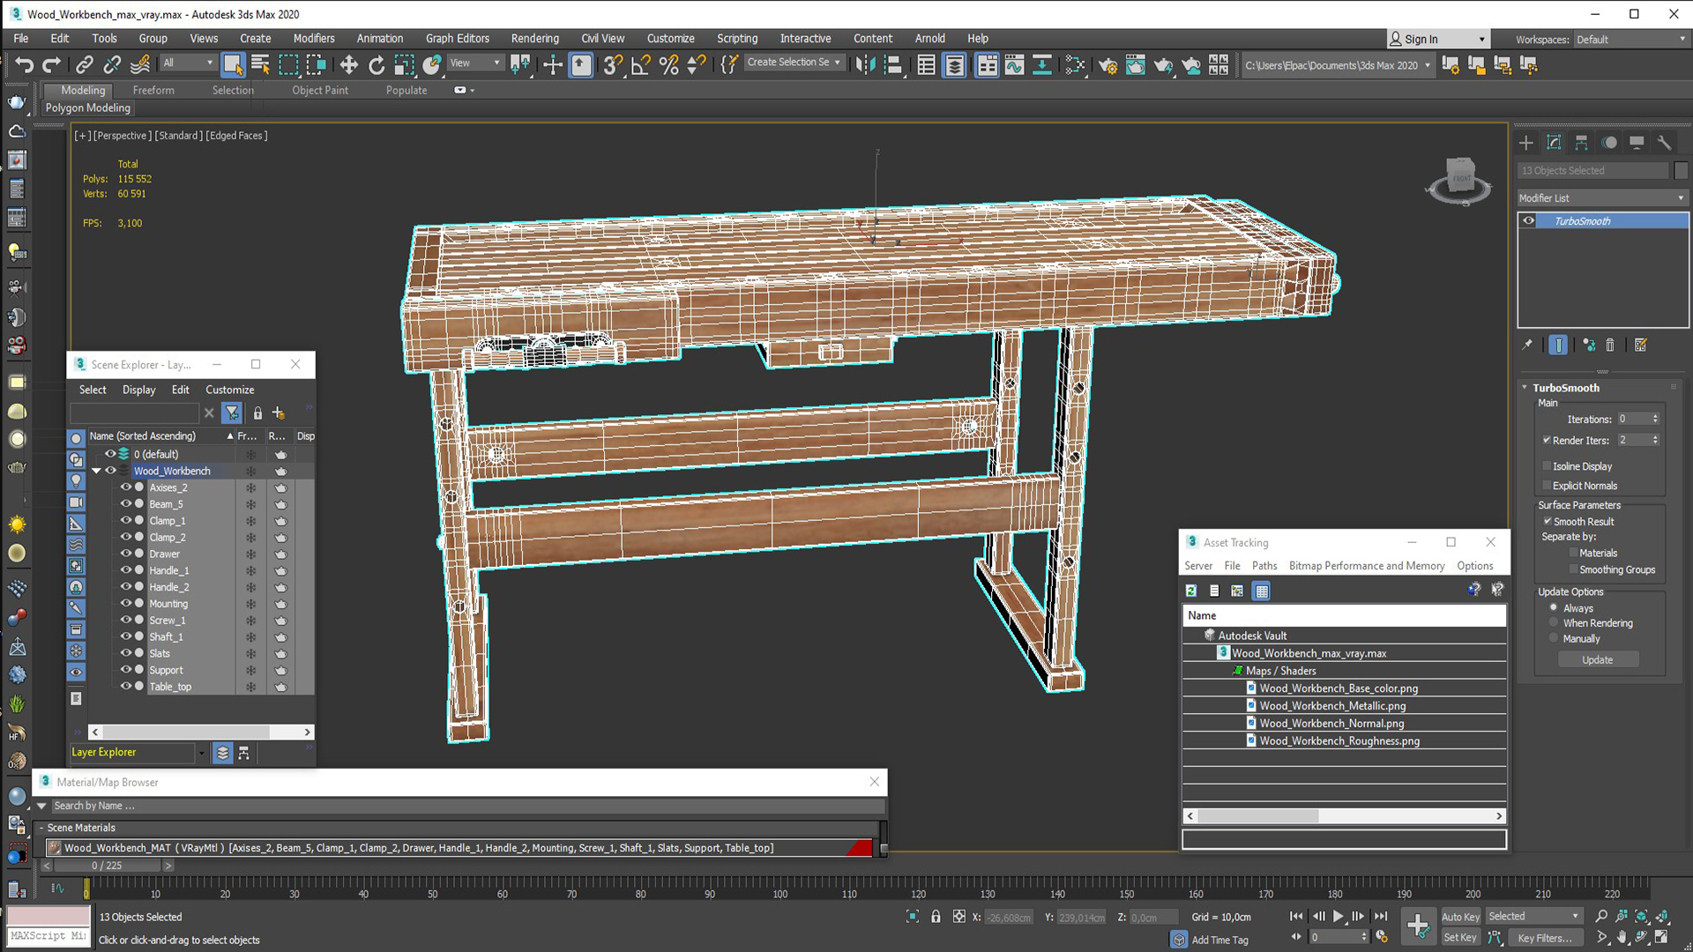Select the When Rendering update option
The image size is (1693, 952).
[1554, 623]
